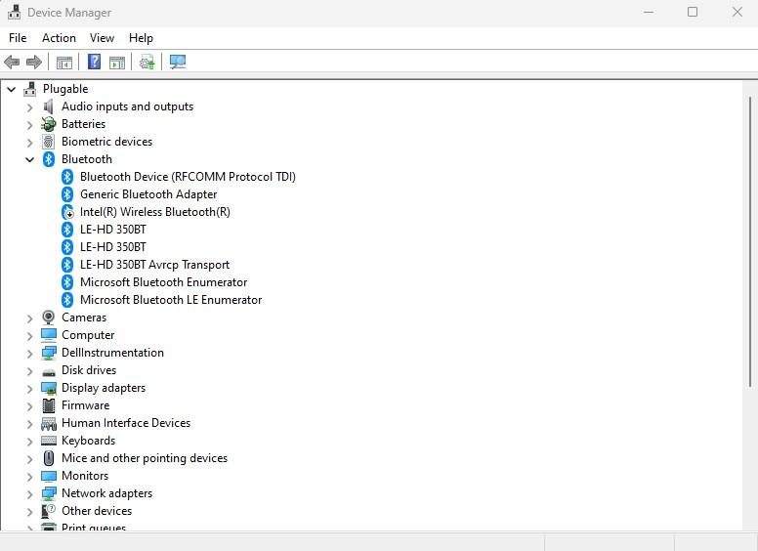Click the Generic Bluetooth Adapter icon
The width and height of the screenshot is (758, 551).
click(x=67, y=194)
